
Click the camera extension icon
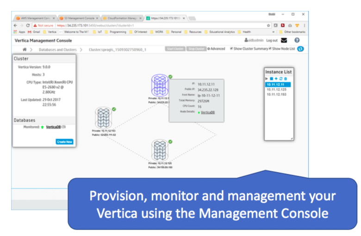(290, 25)
